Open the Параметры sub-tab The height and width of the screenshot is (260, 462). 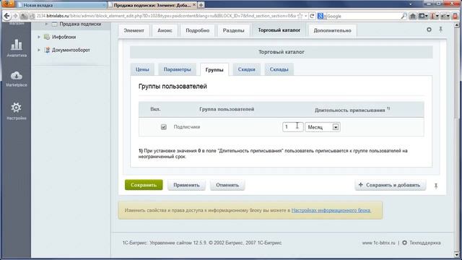(x=177, y=69)
